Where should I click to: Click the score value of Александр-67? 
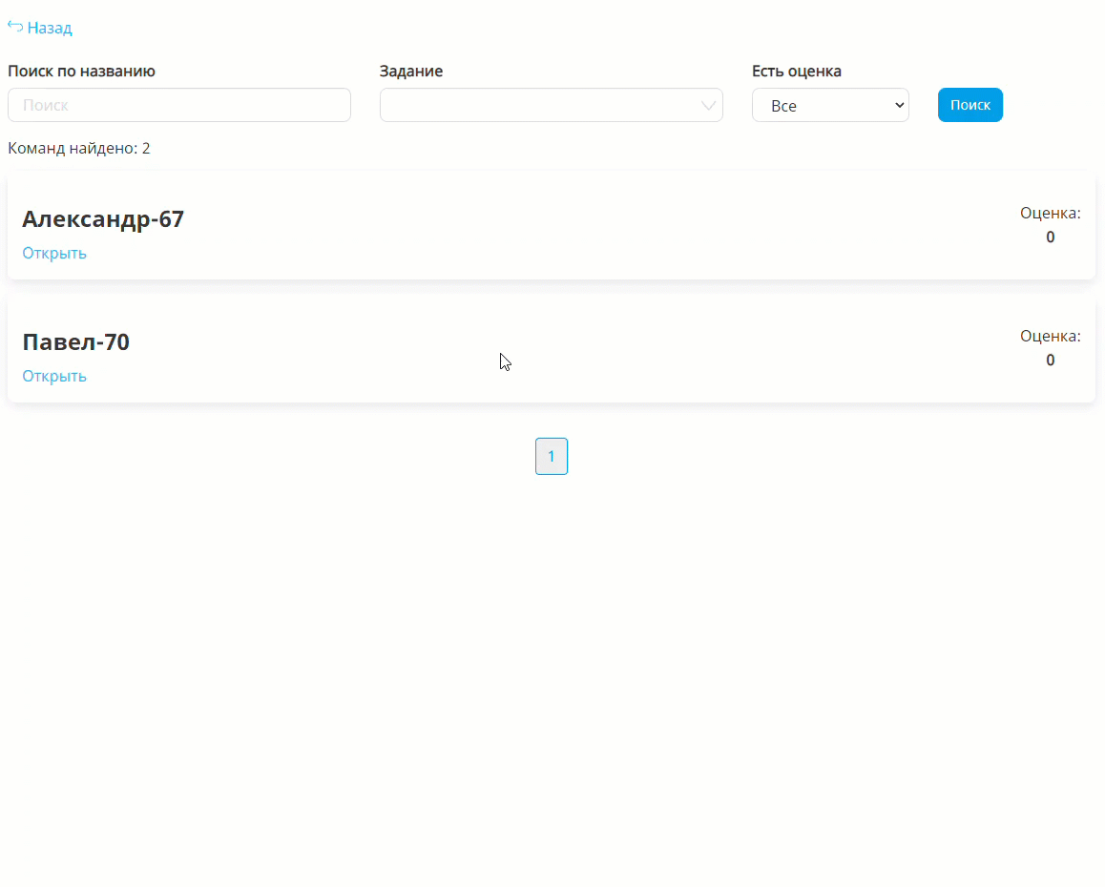(1050, 237)
